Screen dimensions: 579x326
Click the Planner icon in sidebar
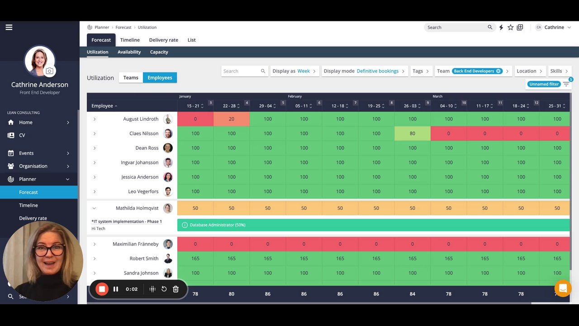pos(11,179)
